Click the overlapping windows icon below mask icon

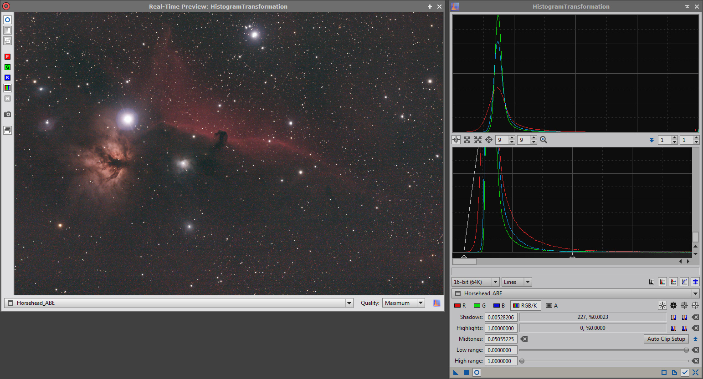(x=7, y=41)
